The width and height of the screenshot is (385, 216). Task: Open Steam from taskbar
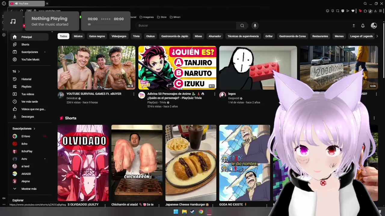192,211
